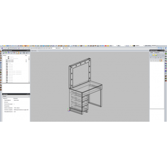Click the highlighted document icon in structure panel
The width and height of the screenshot is (167, 167).
point(18,53)
